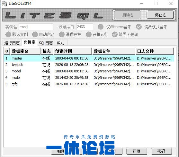The image size is (179, 157).
Task: Click the 0 index column header
Action: point(7,51)
